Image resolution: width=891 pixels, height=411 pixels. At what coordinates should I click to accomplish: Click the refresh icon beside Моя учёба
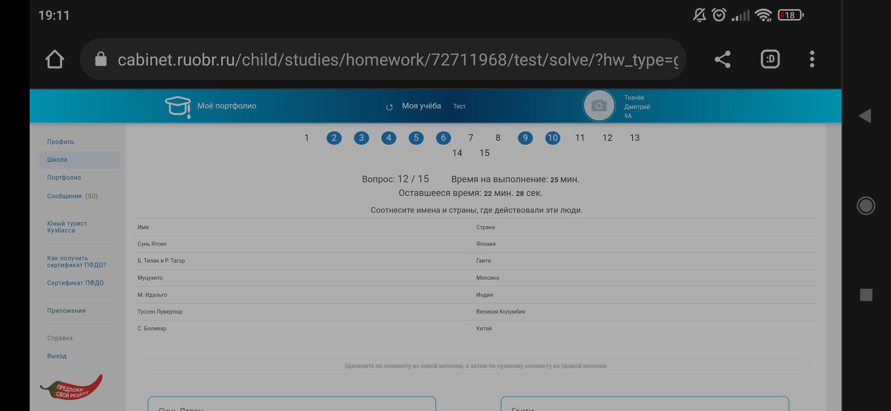(x=389, y=107)
